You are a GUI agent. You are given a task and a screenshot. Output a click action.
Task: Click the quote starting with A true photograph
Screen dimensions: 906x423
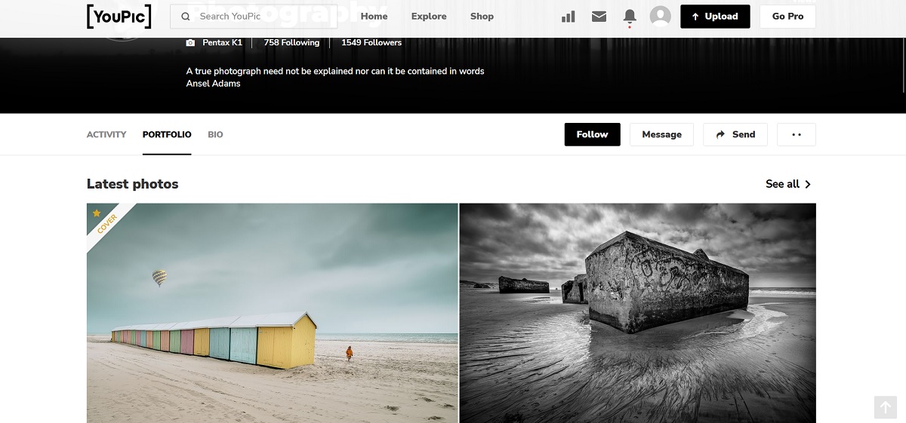(335, 72)
